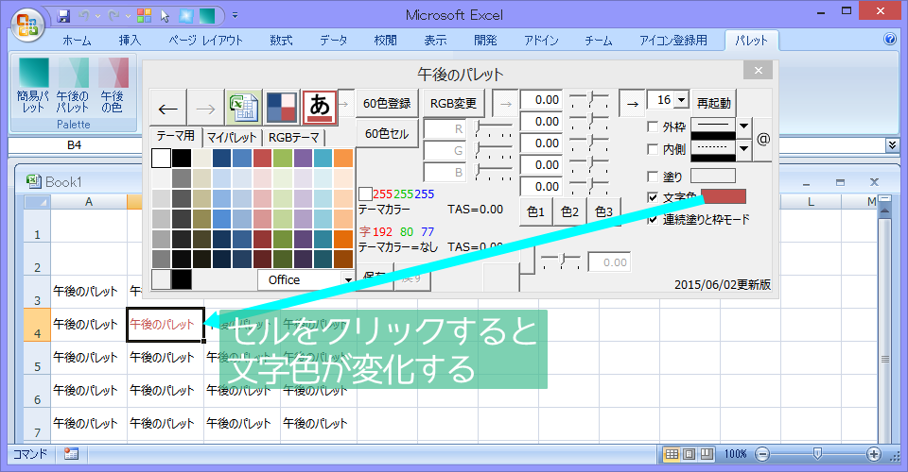Click the zoom out minus icon

[763, 454]
